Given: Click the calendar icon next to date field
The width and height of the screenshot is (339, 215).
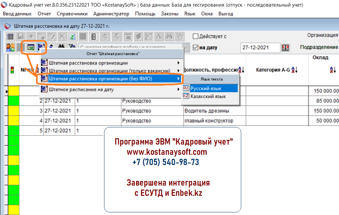Looking at the screenshot, I should pyautogui.click(x=285, y=48).
